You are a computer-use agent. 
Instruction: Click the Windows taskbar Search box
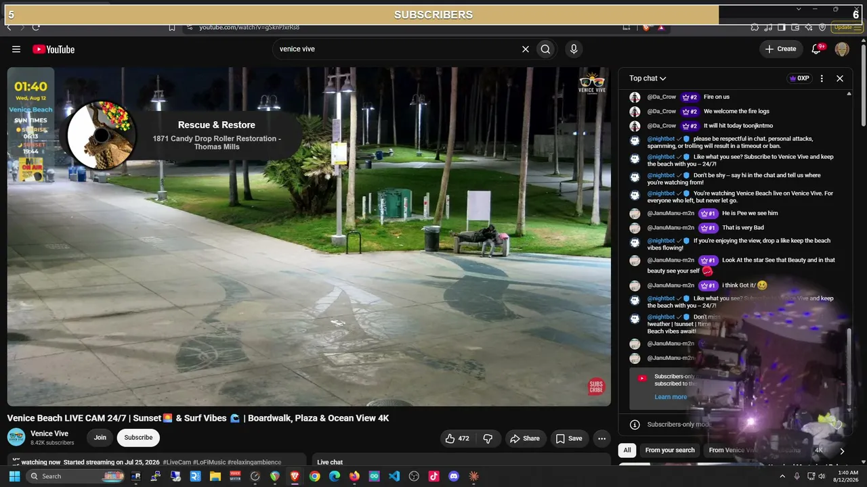75,476
